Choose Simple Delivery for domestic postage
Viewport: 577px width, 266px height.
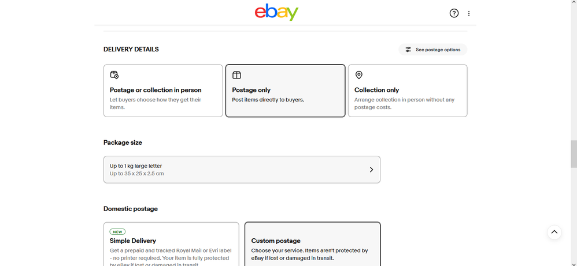(x=171, y=244)
